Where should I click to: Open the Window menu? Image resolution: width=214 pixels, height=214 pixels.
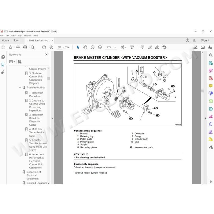pos(28,36)
